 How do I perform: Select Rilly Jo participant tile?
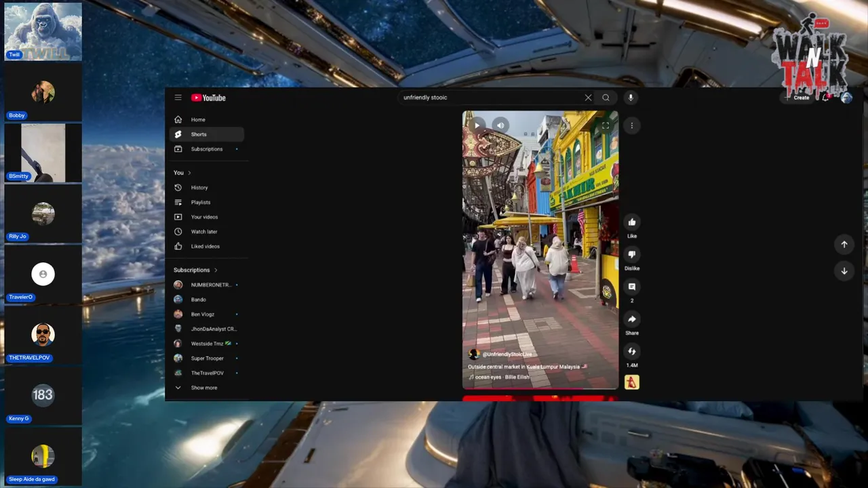point(43,213)
